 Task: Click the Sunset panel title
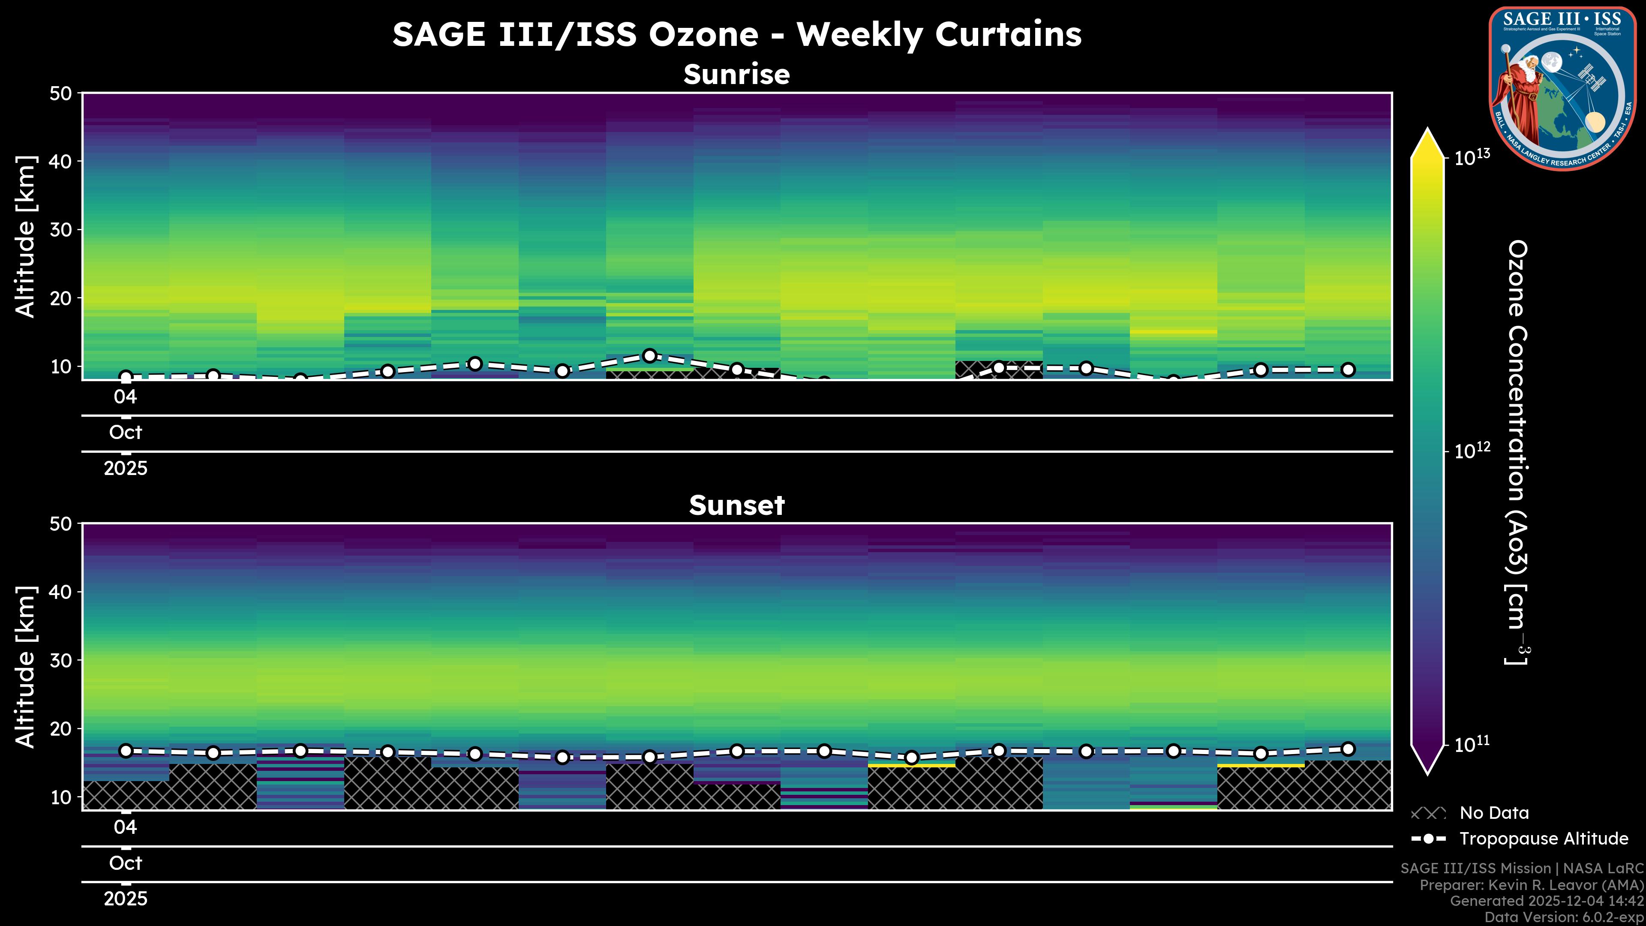pyautogui.click(x=737, y=505)
